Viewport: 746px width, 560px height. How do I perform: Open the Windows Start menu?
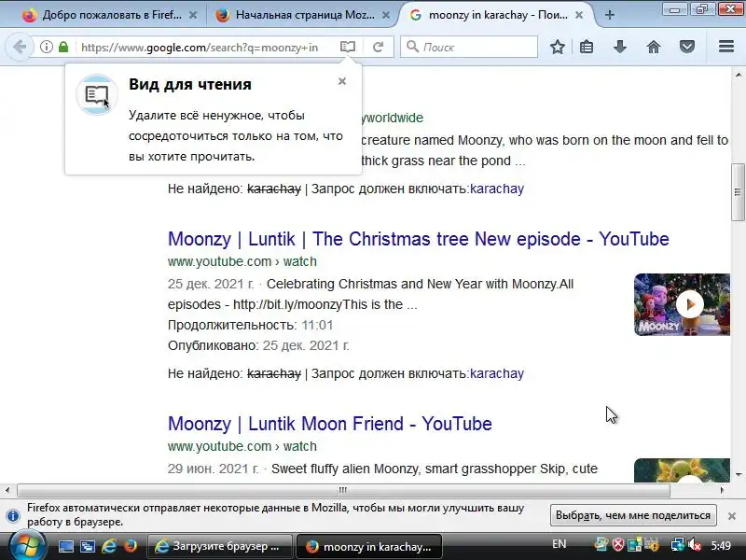pos(27,547)
